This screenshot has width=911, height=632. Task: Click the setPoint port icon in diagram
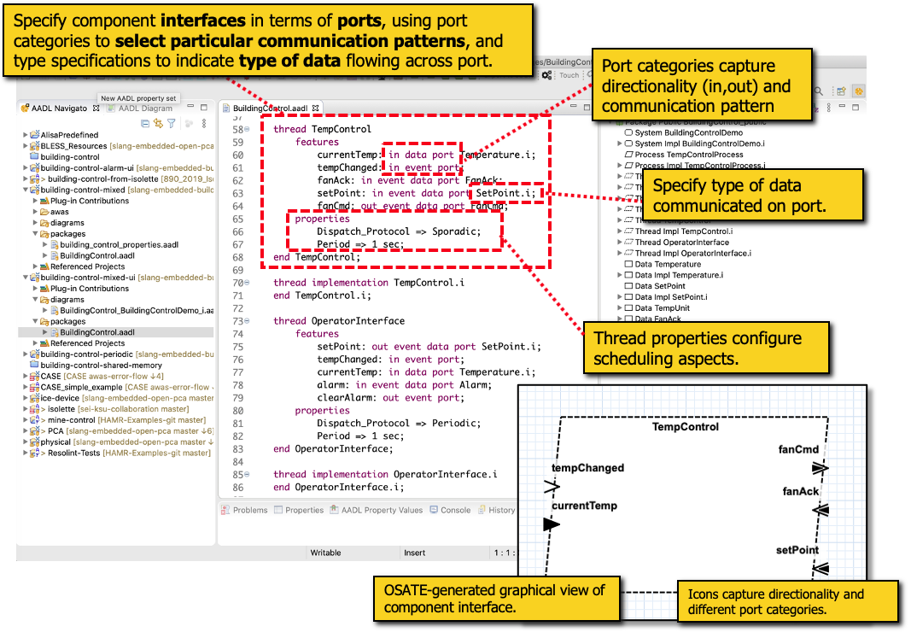click(x=820, y=568)
